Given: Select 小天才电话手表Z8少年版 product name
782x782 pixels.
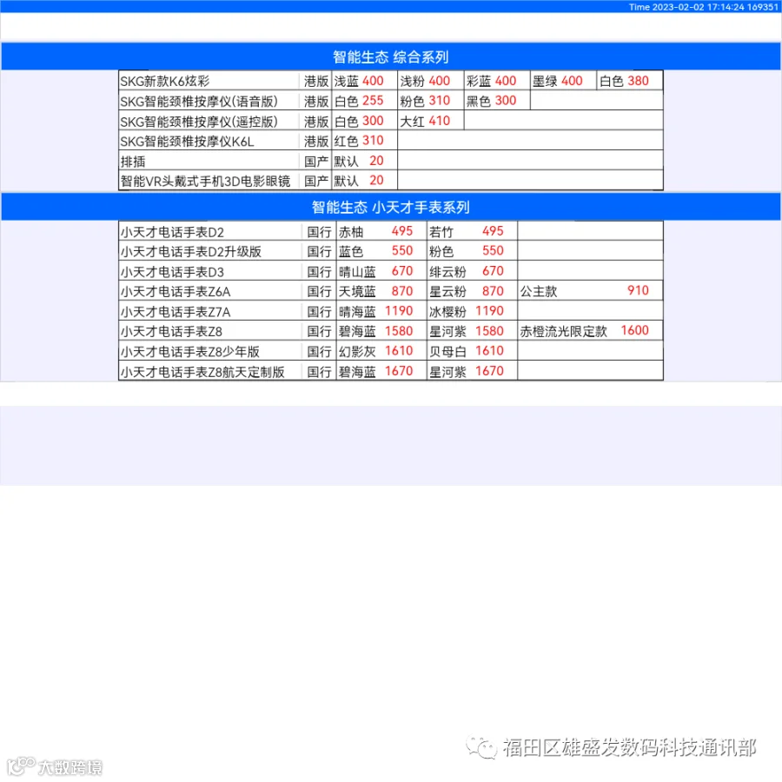Looking at the screenshot, I should pyautogui.click(x=190, y=352).
